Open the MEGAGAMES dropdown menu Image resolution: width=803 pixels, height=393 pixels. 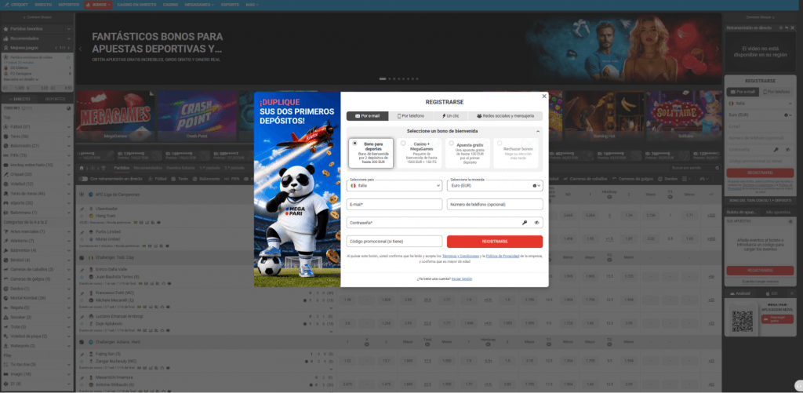(x=199, y=5)
